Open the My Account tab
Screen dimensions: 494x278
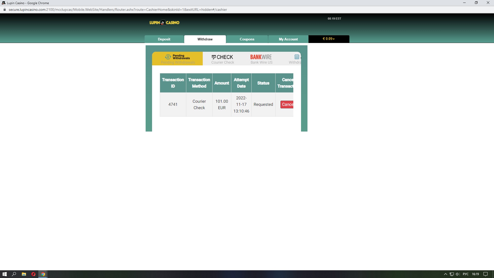pyautogui.click(x=288, y=39)
